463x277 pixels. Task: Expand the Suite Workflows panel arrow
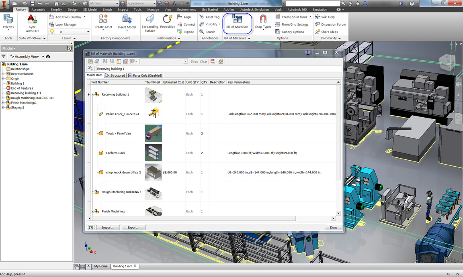[45, 39]
